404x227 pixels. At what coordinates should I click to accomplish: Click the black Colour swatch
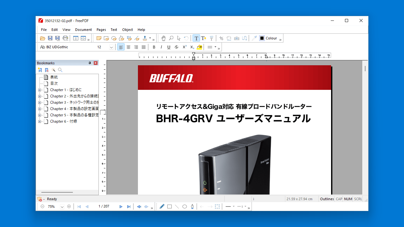click(x=262, y=38)
